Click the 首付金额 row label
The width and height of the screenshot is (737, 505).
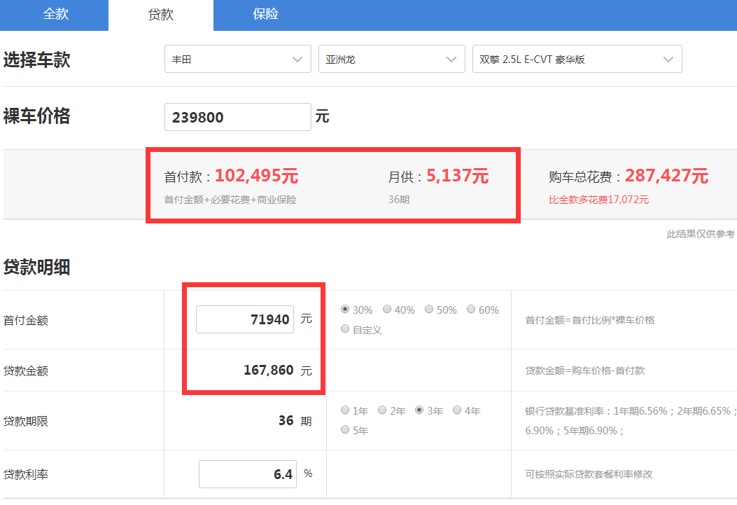26,320
